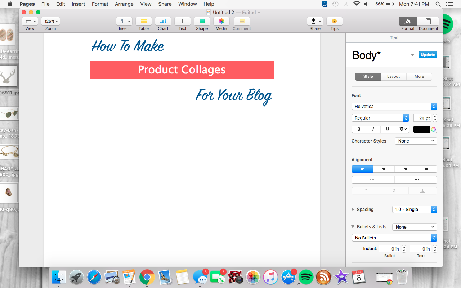Viewport: 461px width, 288px height.
Task: Switch to the Layout tab
Action: (393, 76)
